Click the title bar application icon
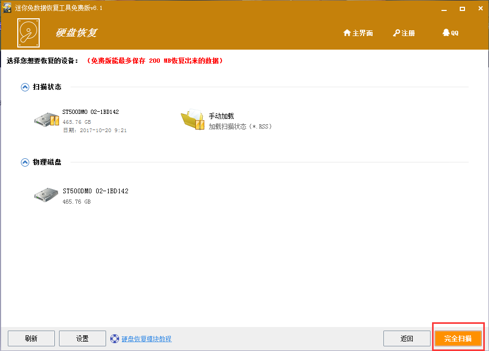Screen dimensions: 489x351 [6, 8]
